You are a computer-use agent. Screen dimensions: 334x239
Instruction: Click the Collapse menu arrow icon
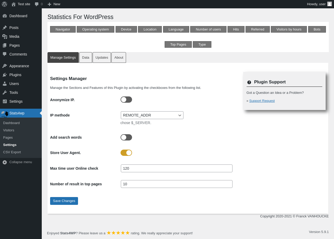coord(5,162)
